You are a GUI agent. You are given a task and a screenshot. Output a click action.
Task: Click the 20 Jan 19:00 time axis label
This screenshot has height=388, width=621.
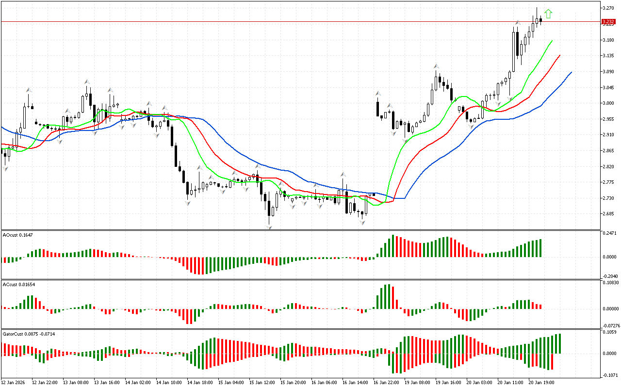tap(542, 382)
